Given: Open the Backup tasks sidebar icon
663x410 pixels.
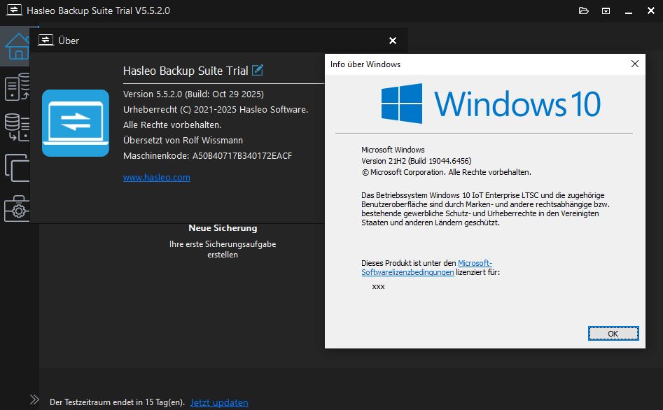Looking at the screenshot, I should 17,87.
